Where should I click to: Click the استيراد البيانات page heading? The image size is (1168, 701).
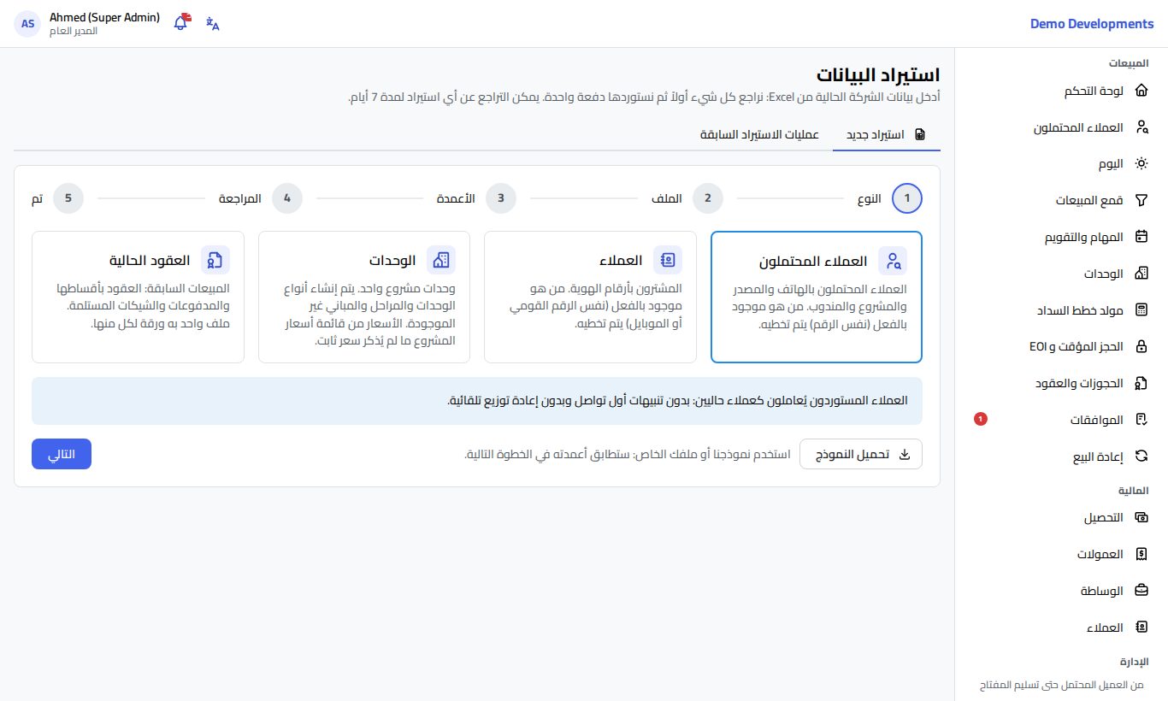pyautogui.click(x=878, y=74)
